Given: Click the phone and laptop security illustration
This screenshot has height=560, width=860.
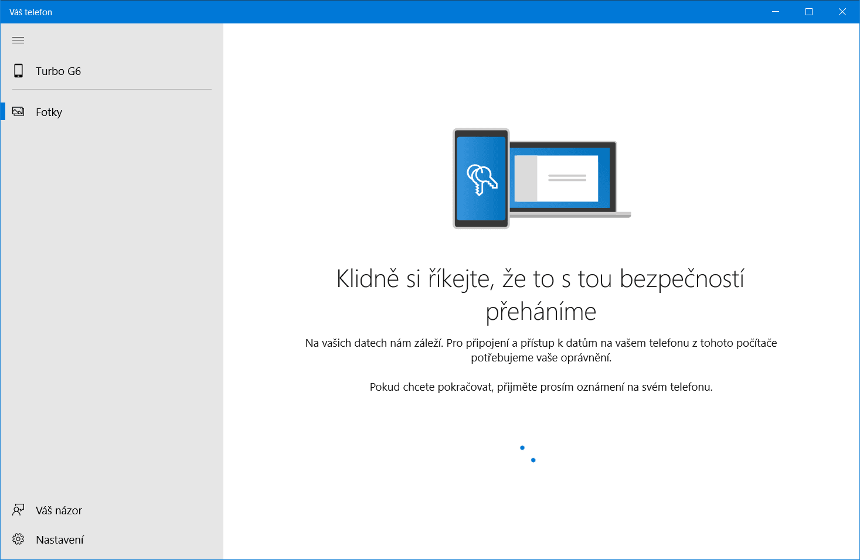Looking at the screenshot, I should [542, 179].
